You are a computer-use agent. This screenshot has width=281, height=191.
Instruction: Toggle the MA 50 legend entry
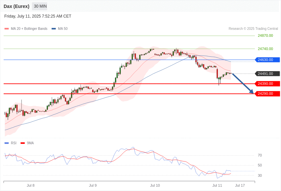[x=60, y=29]
